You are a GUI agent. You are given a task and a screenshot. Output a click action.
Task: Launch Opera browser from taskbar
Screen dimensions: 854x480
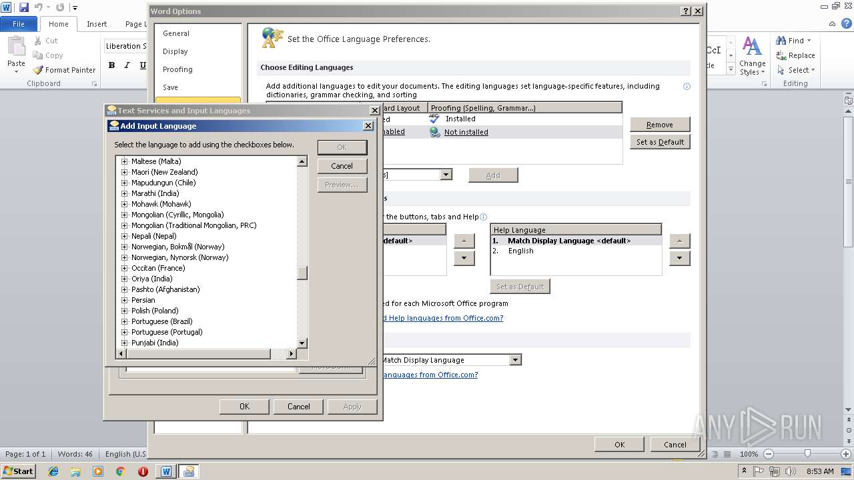click(143, 471)
